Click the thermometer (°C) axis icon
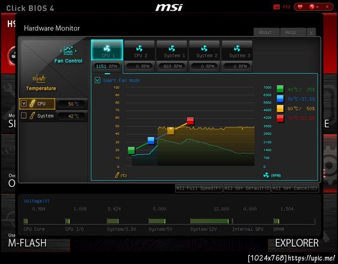 click(117, 175)
